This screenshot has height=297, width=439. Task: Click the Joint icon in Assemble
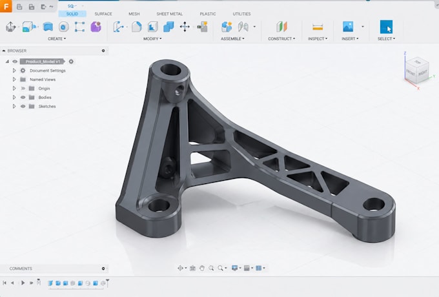(x=243, y=27)
